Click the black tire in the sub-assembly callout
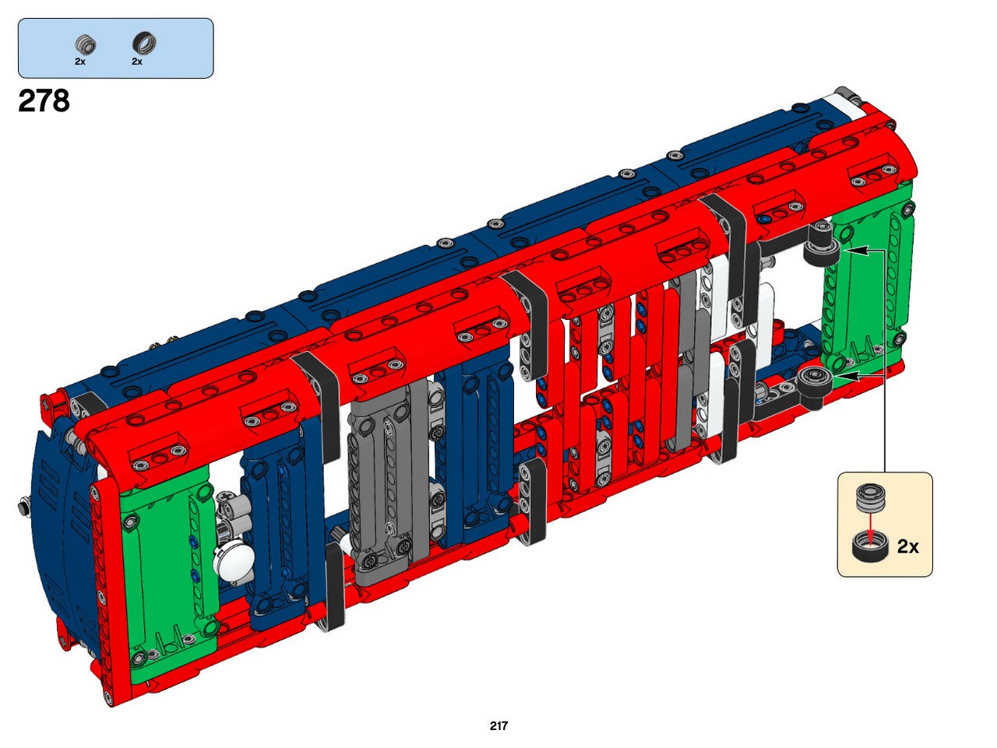 (869, 545)
